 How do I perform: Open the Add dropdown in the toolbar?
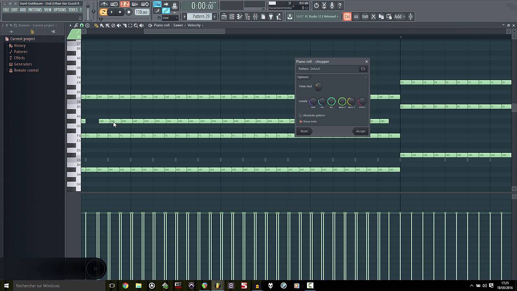pyautogui.click(x=400, y=17)
